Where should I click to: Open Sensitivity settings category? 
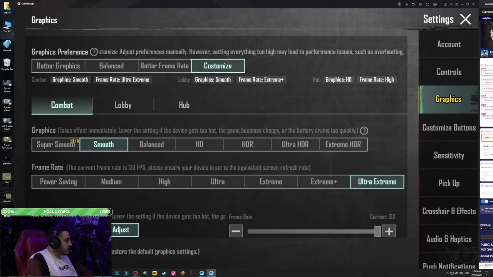[x=449, y=155]
